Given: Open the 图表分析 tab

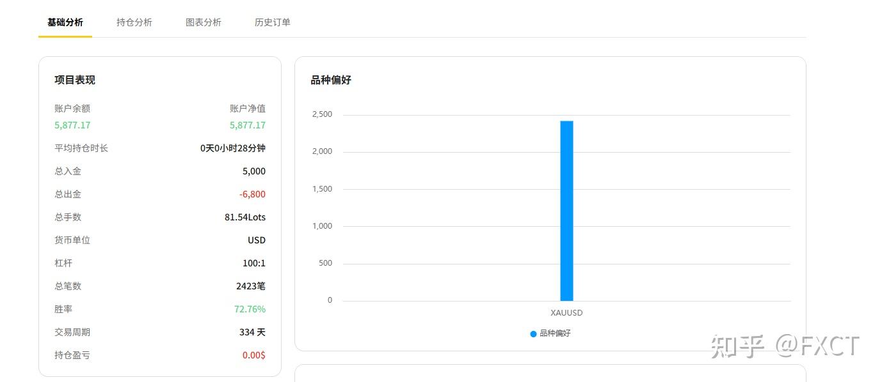Looking at the screenshot, I should tap(204, 22).
